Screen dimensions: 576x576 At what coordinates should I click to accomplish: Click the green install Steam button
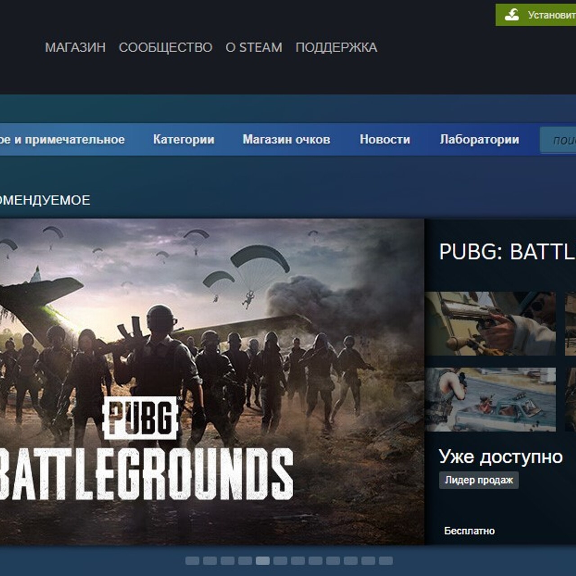535,15
